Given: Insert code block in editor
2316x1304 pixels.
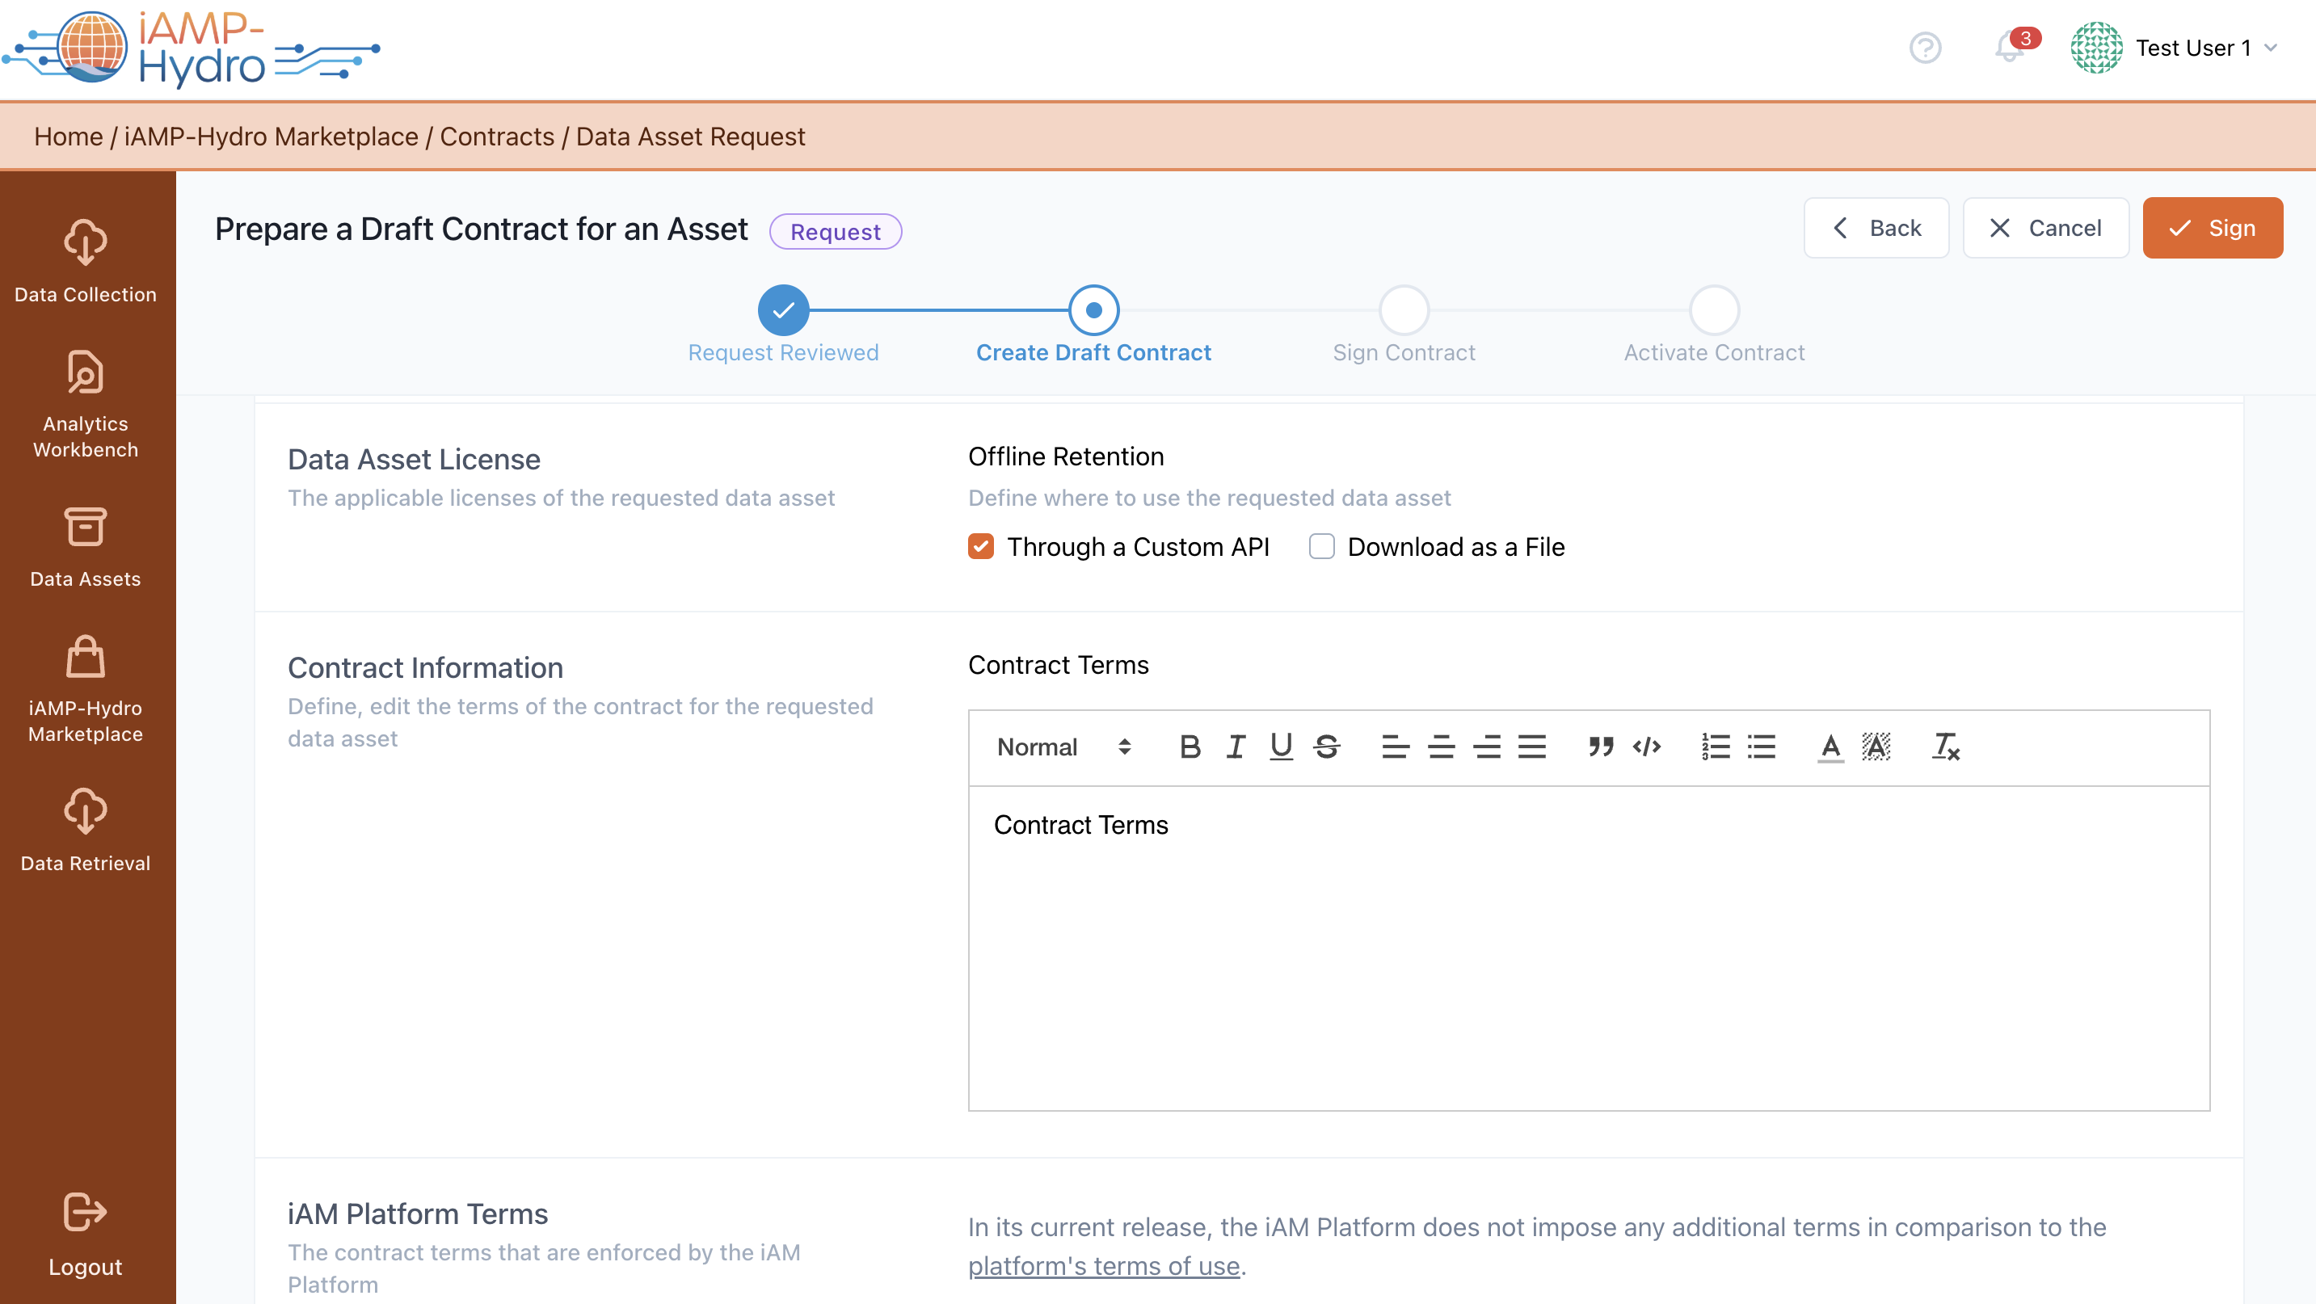Looking at the screenshot, I should click(x=1646, y=747).
